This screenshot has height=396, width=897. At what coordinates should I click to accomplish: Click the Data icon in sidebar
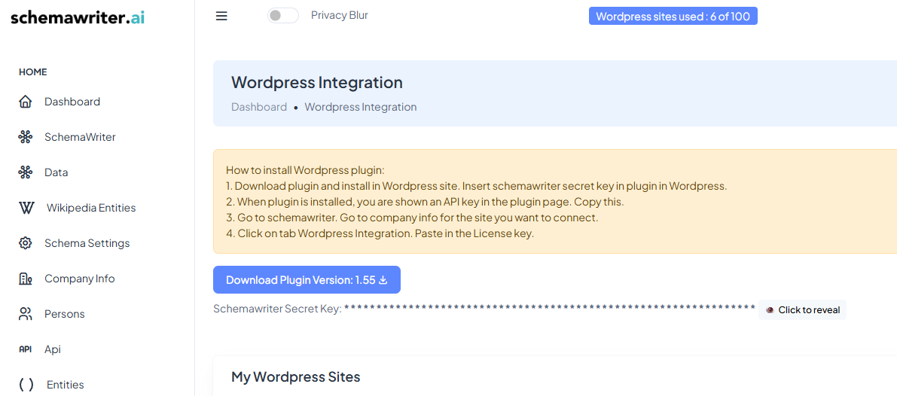pyautogui.click(x=26, y=172)
